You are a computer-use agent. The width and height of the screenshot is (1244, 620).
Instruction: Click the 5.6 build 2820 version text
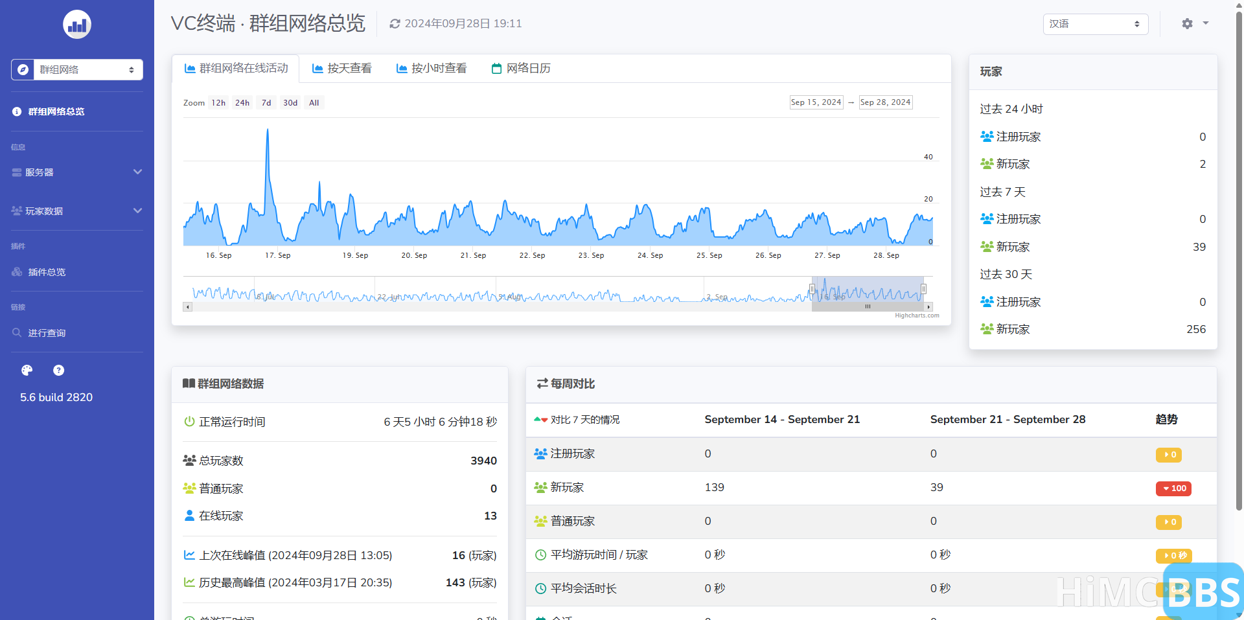tap(56, 397)
